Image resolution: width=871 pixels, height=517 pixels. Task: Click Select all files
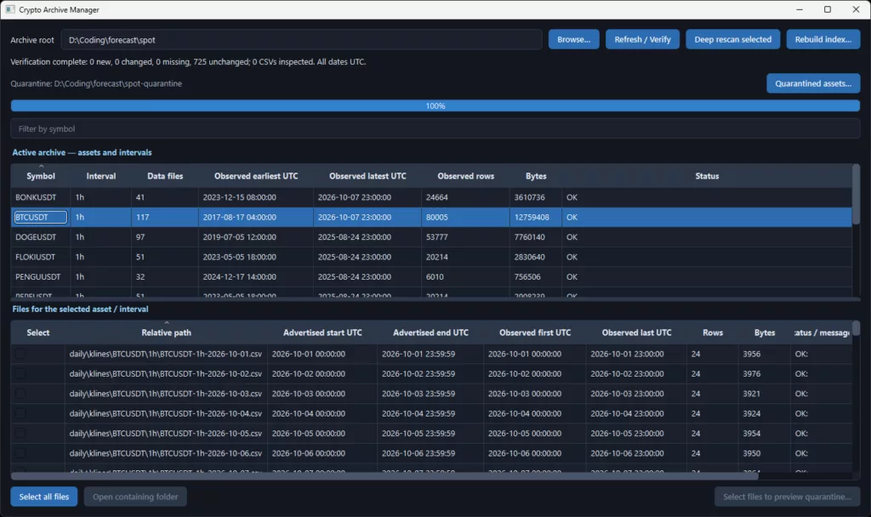pyautogui.click(x=44, y=497)
